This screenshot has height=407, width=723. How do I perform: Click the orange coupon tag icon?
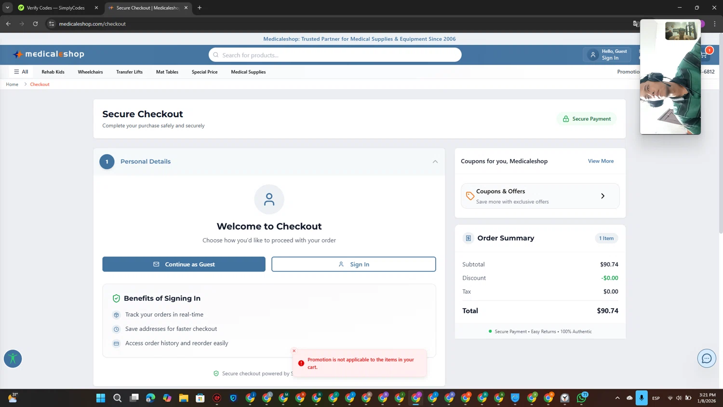[470, 196]
